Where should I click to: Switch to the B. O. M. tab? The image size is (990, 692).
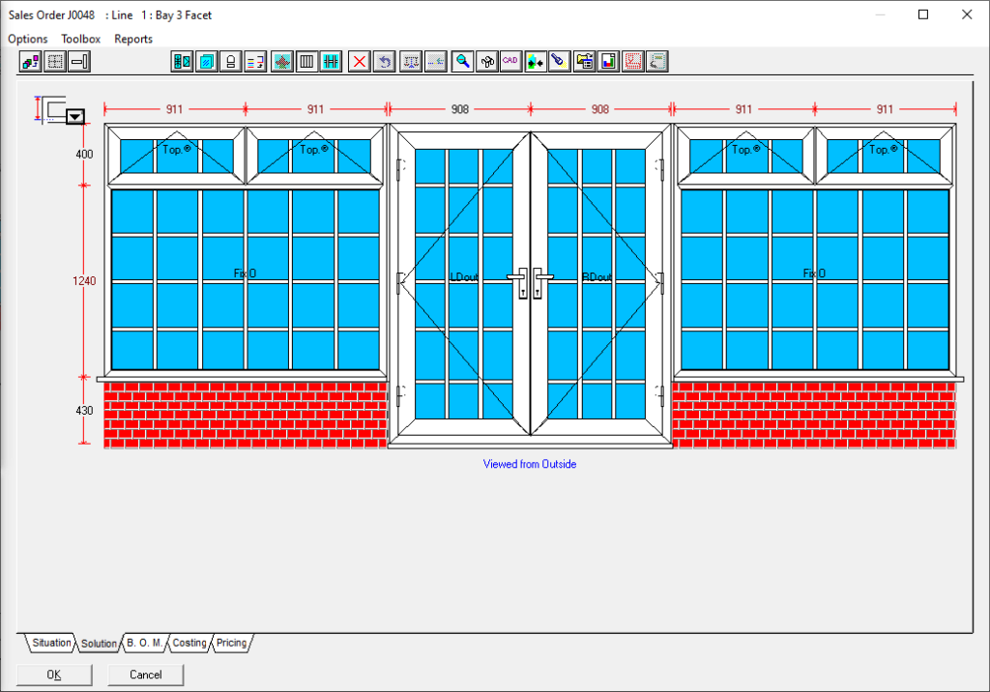tap(144, 643)
